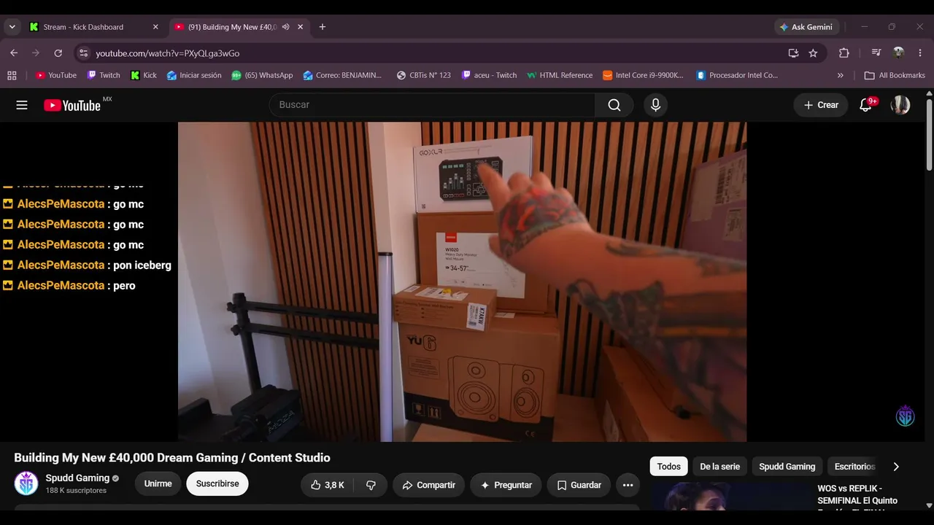The height and width of the screenshot is (525, 934).
Task: Open the Kick bookmark
Action: tap(144, 75)
